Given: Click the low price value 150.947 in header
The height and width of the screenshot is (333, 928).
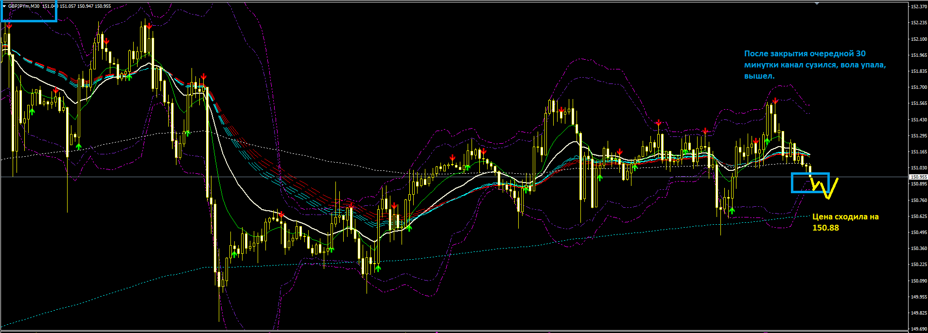Looking at the screenshot, I should pyautogui.click(x=85, y=6).
